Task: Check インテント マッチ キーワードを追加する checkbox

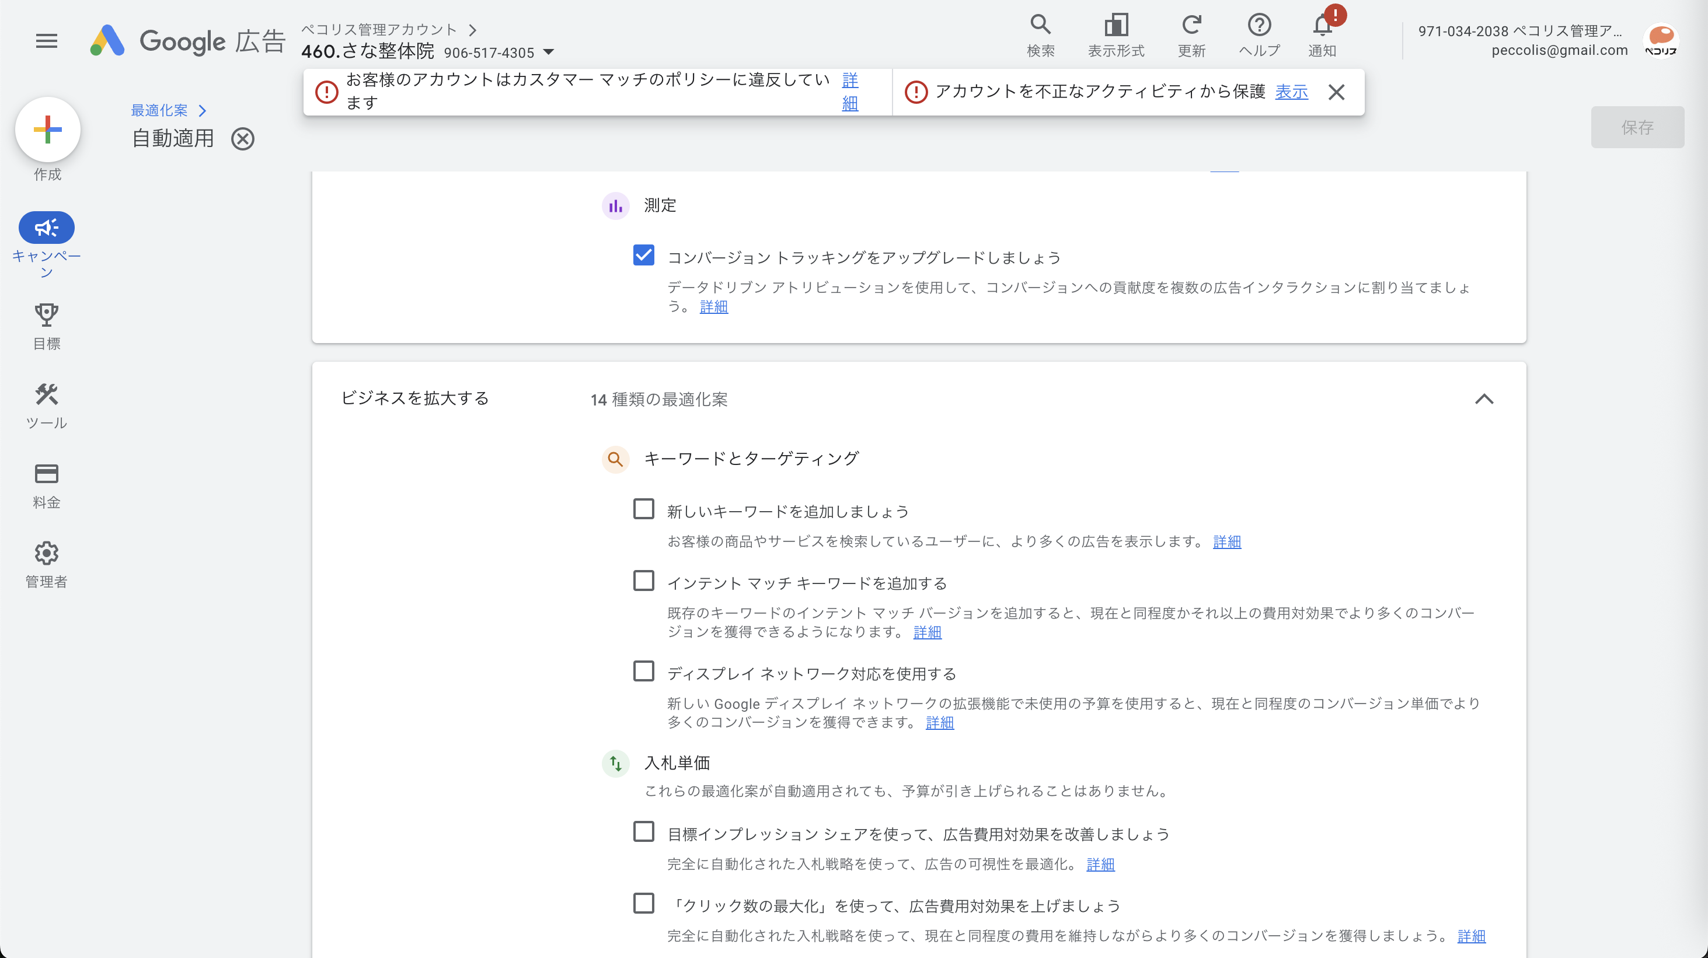Action: (643, 581)
